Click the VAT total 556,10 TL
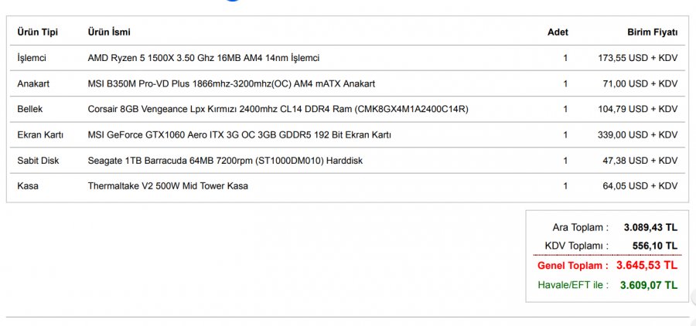Viewport: 696px width, 326px height. pyautogui.click(x=655, y=246)
